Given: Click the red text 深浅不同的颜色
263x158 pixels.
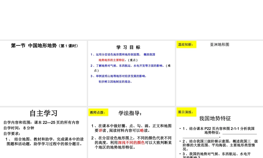Looking at the screenshot, I should click(131, 142).
